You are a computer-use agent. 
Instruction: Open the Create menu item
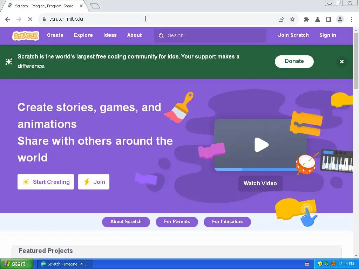(x=55, y=35)
